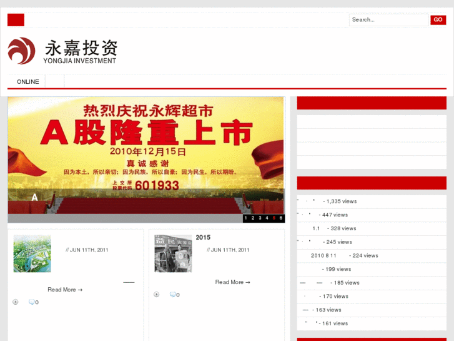Open the blank menu tab beside ONLINE
Viewport: 454px width, 341px height.
coord(55,81)
